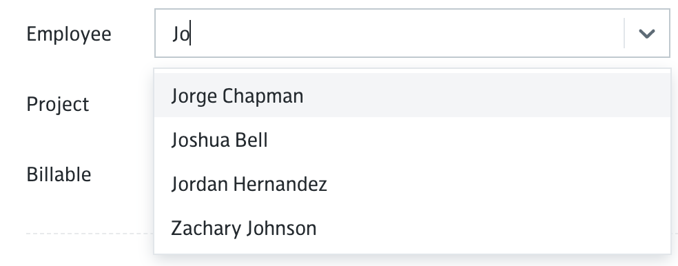This screenshot has width=678, height=266.
Task: Select Jorge Chapman from the suggestions
Action: tap(412, 95)
